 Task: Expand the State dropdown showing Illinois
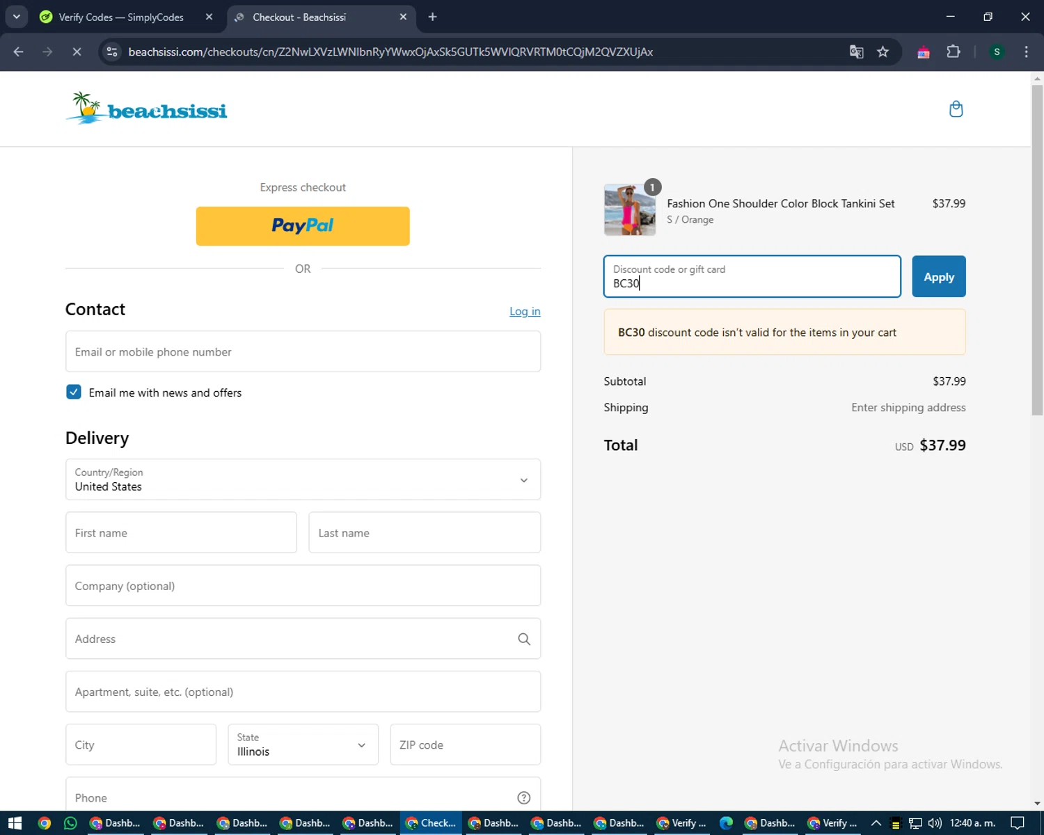[303, 745]
